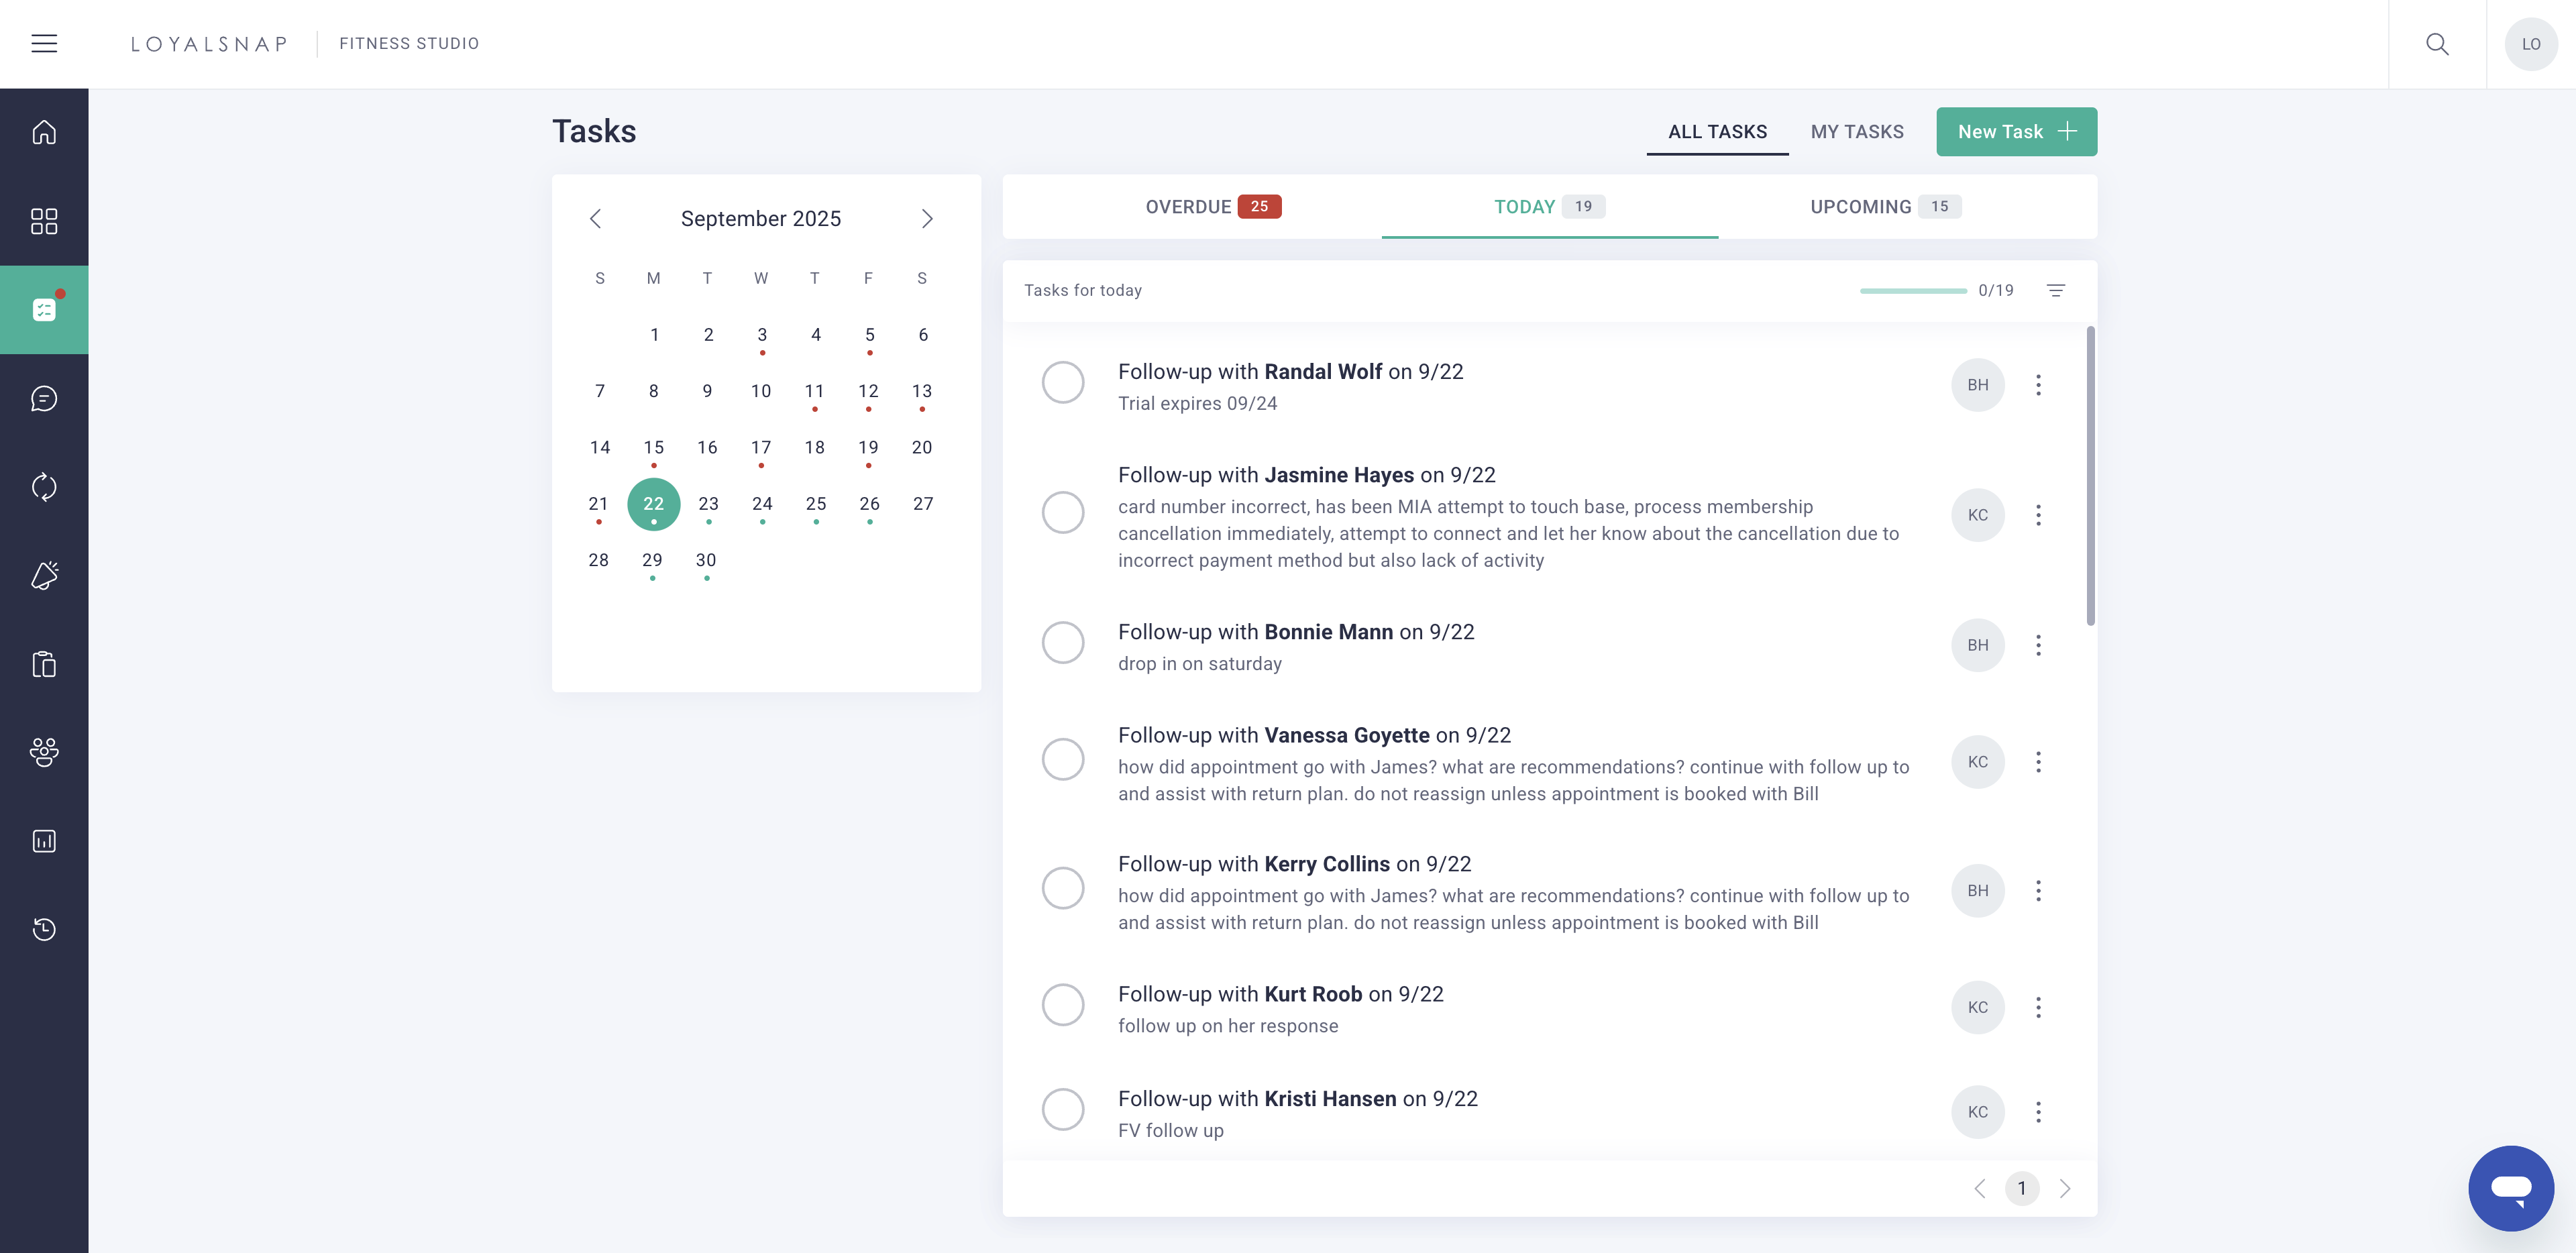Viewport: 2576px width, 1253px height.
Task: Complete the Bonnie Mann task circle
Action: tap(1064, 643)
